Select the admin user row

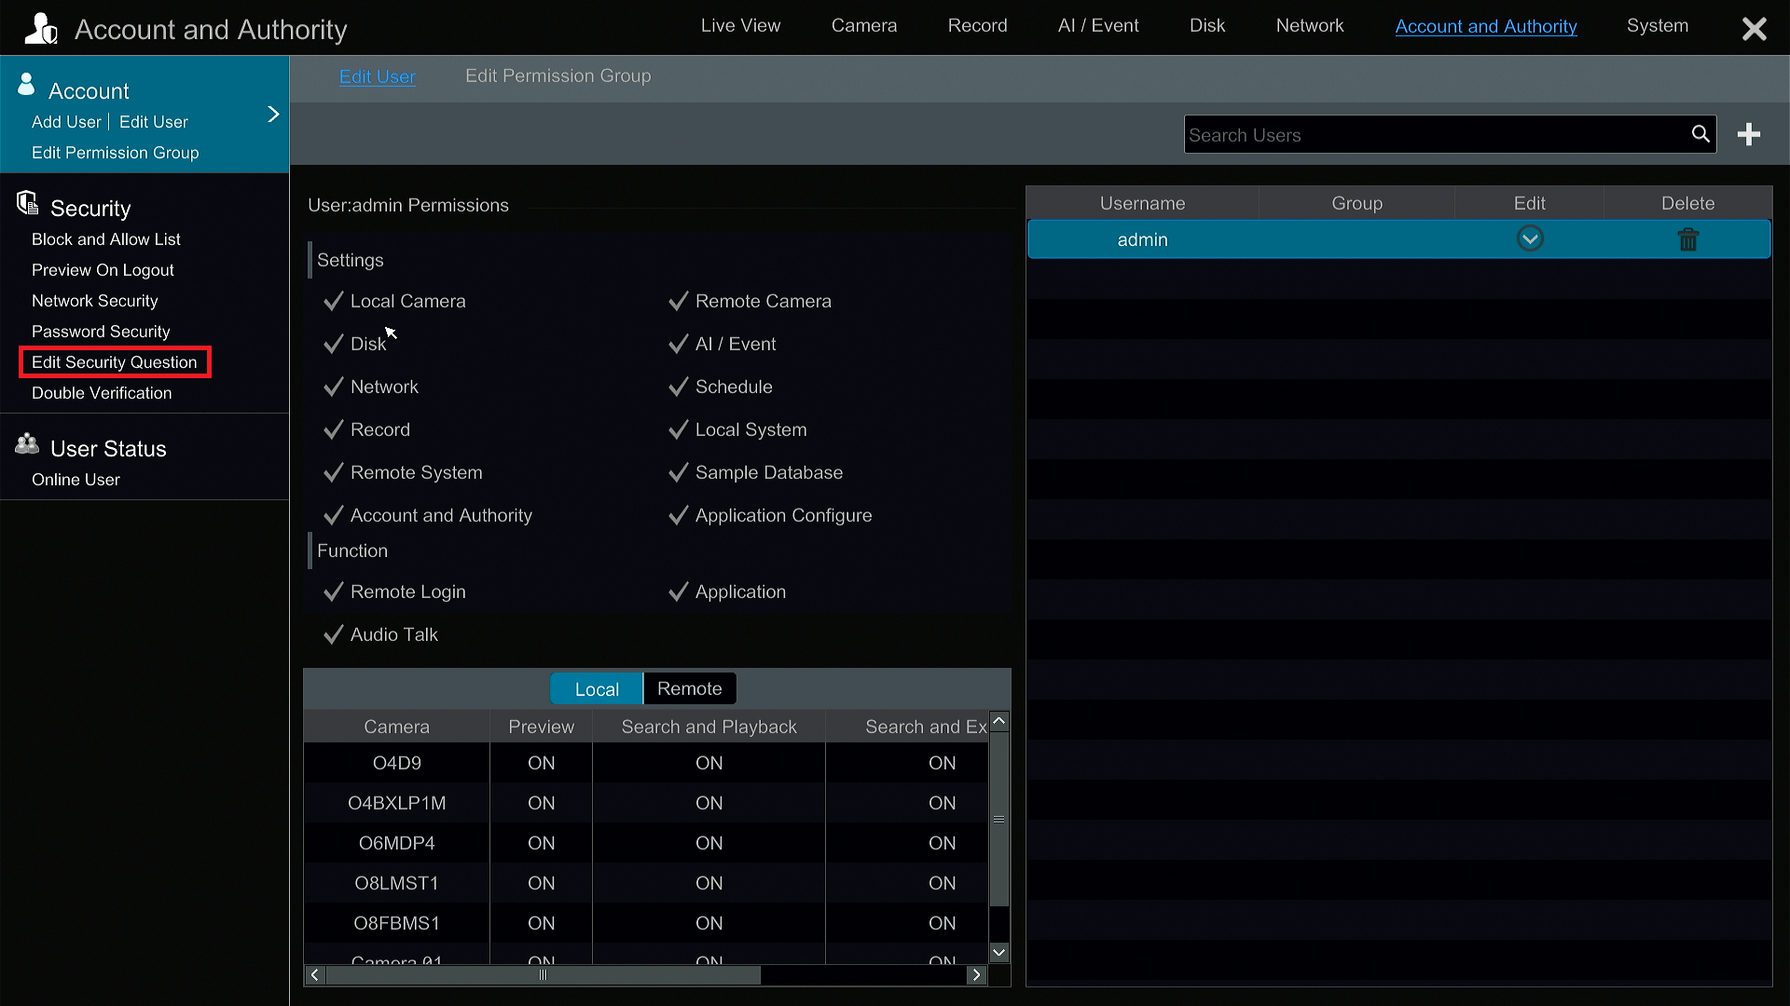[1398, 239]
